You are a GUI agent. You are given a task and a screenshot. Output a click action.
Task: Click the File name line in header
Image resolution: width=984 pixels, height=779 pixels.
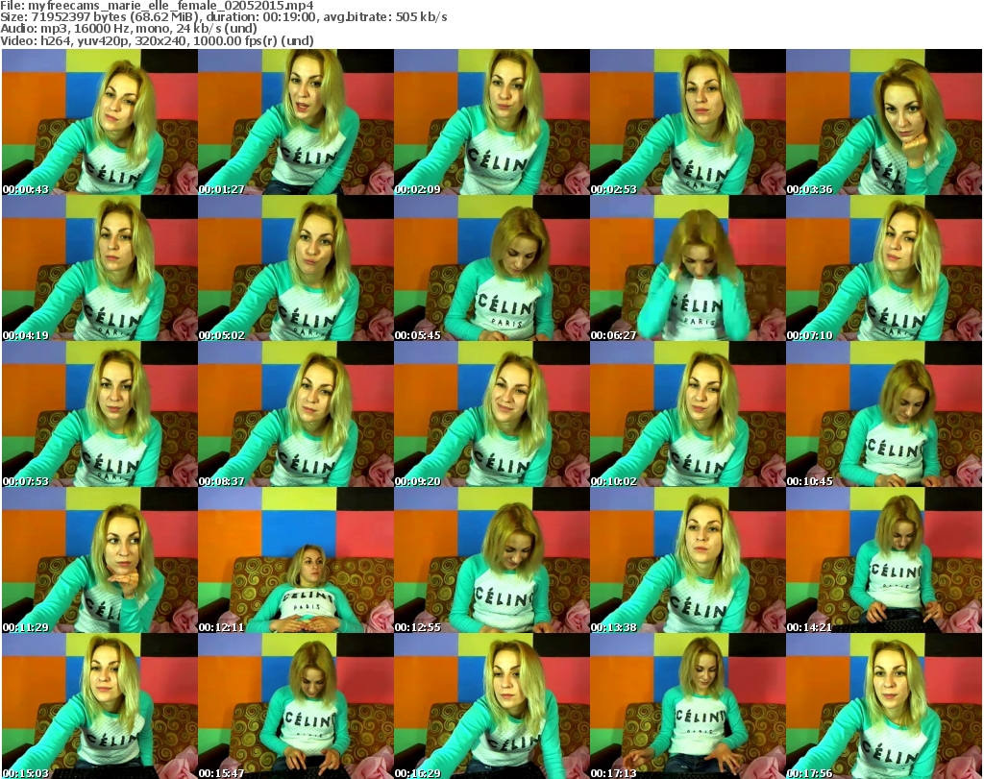(157, 6)
